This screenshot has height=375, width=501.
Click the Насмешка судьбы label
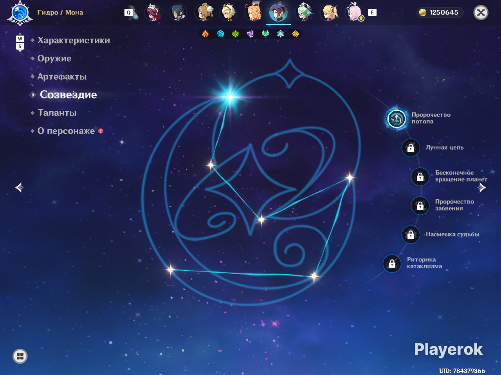452,234
